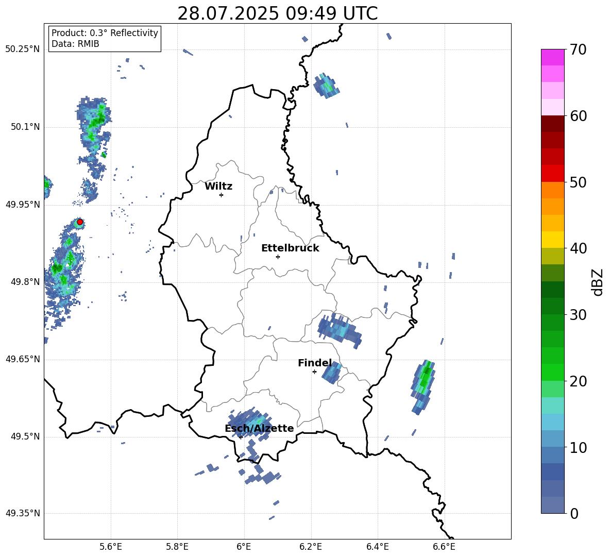Click the 49.35°N latitude tick label
Screen dimensions: 610x557
click(x=23, y=513)
